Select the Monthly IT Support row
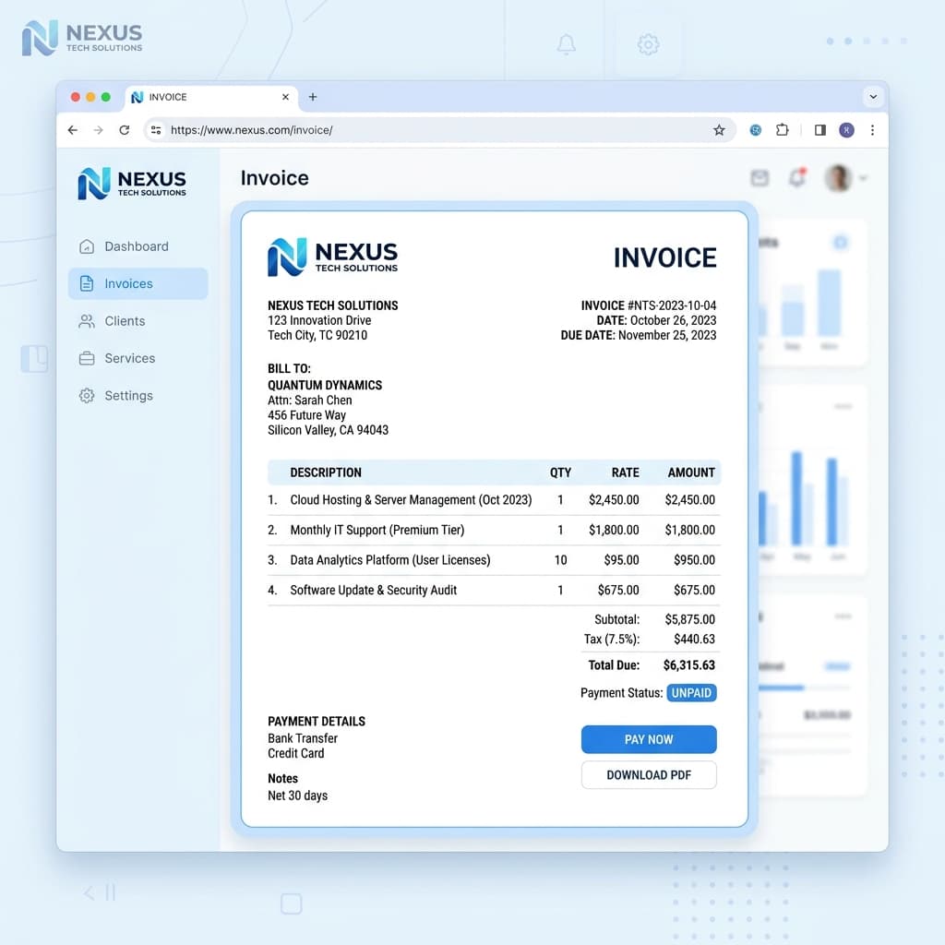The width and height of the screenshot is (945, 945). pyautogui.click(x=495, y=531)
